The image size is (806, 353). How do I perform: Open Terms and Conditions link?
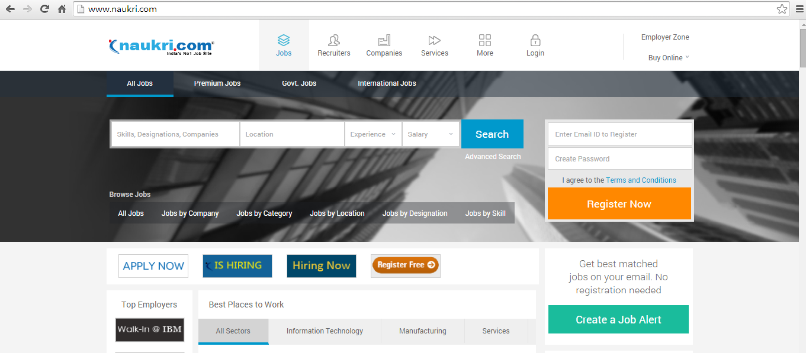(x=641, y=180)
